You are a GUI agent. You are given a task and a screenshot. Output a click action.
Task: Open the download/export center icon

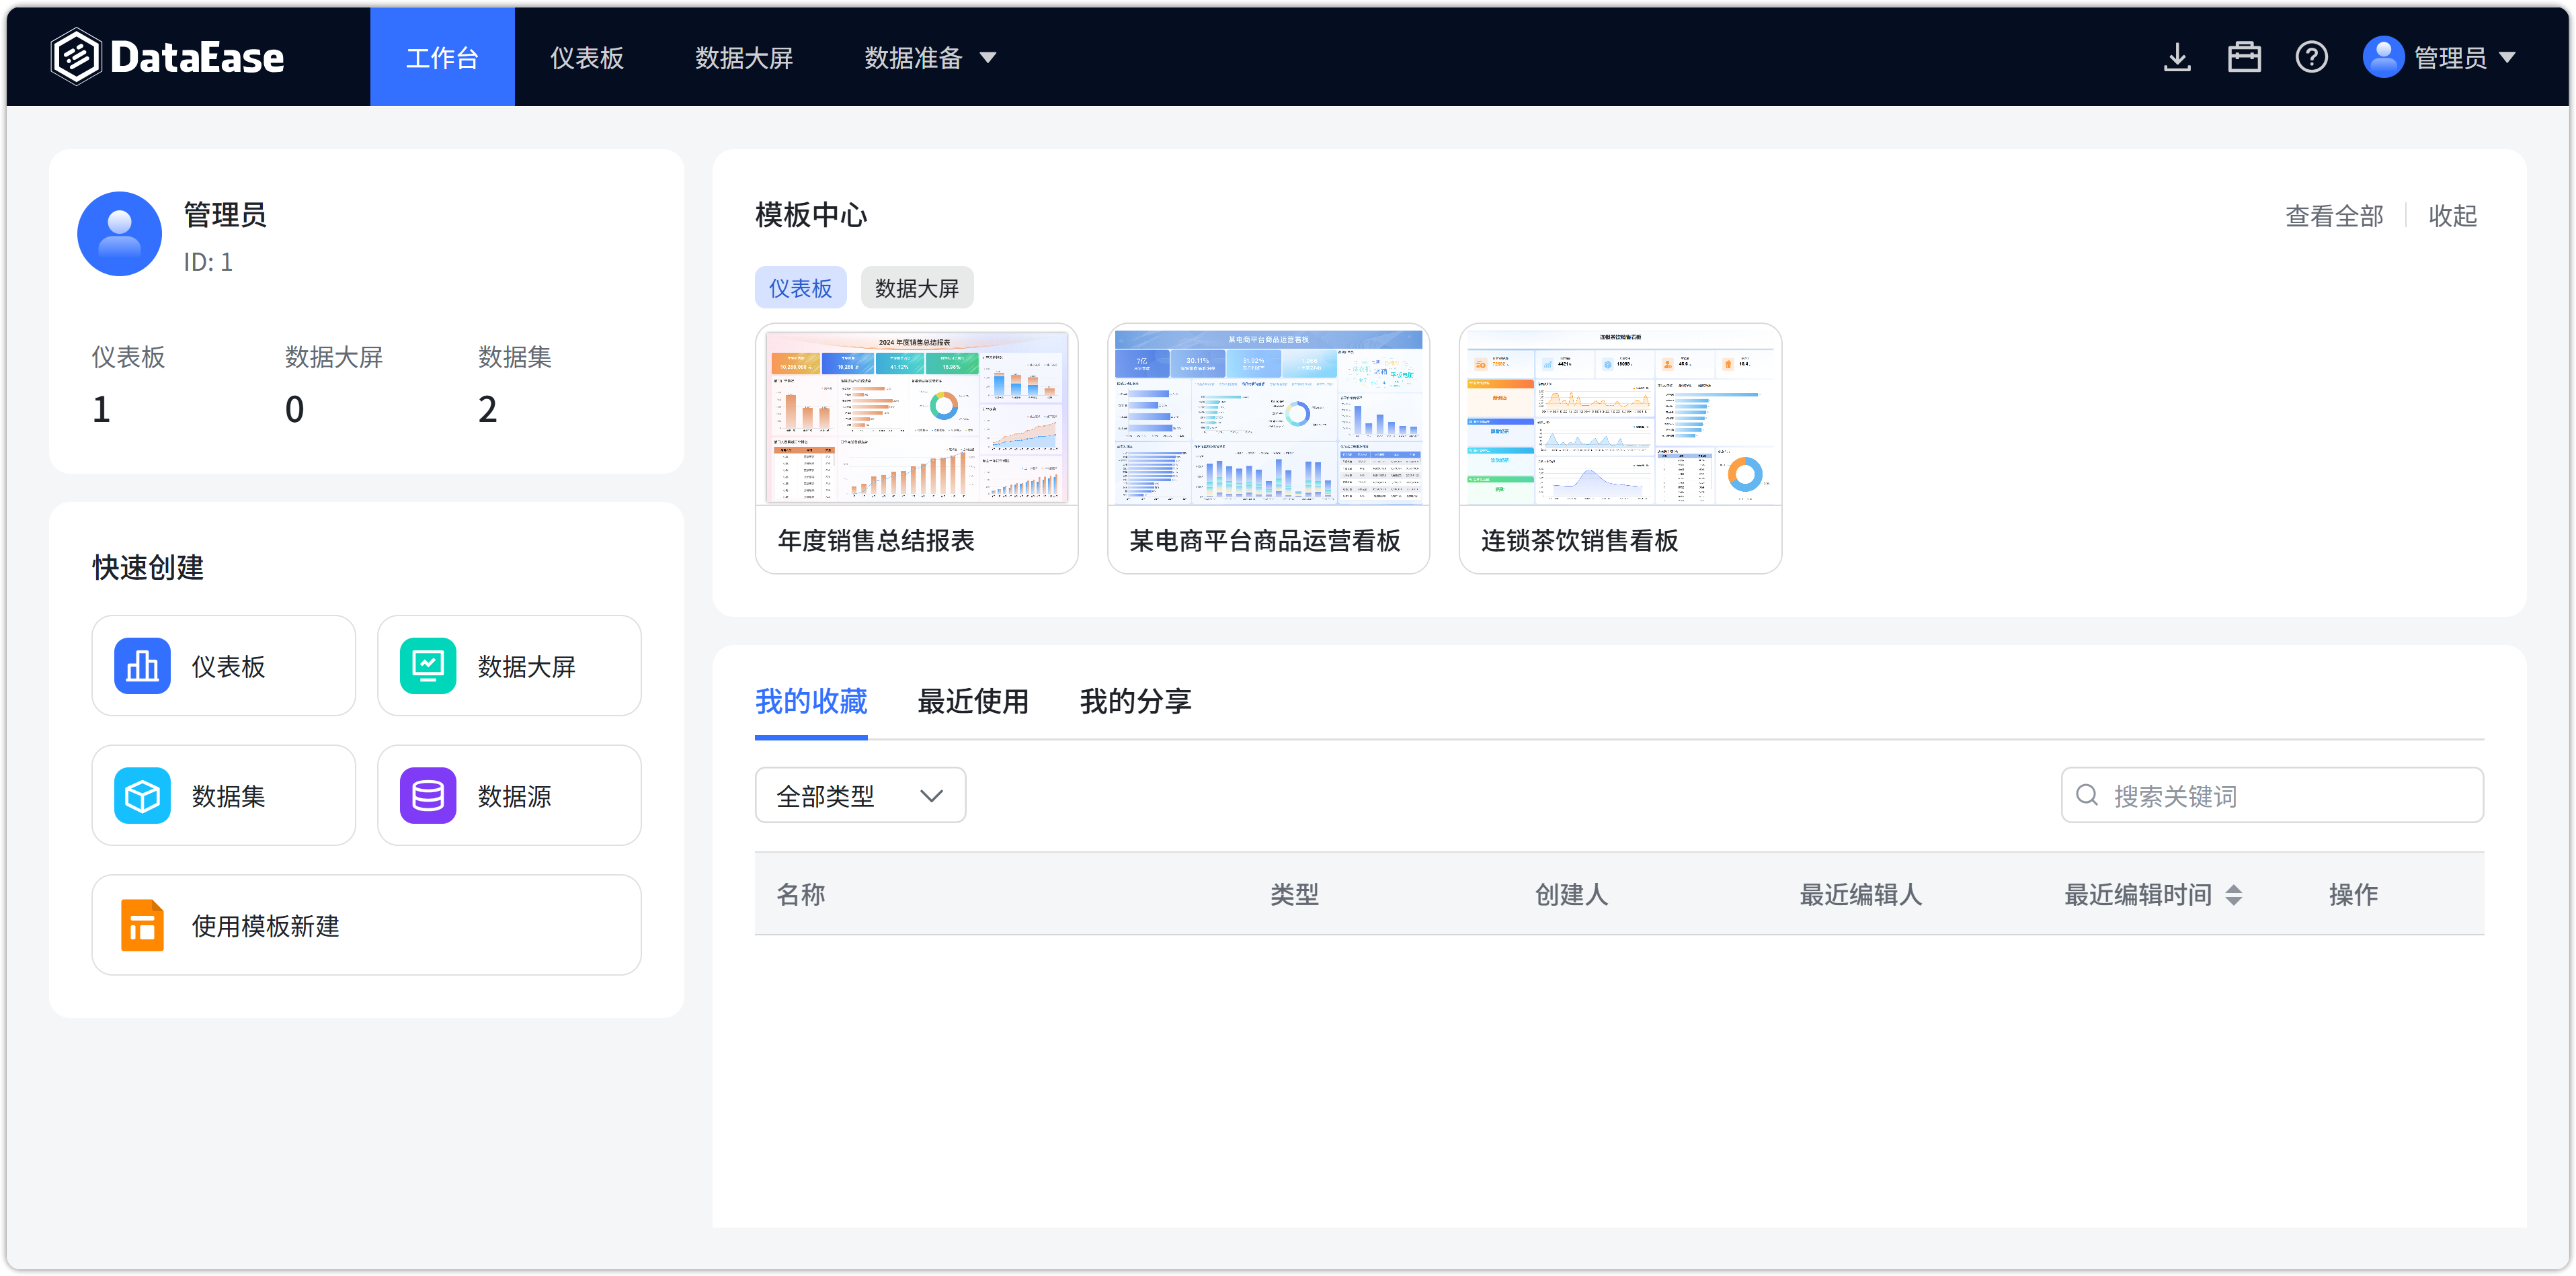click(2177, 57)
